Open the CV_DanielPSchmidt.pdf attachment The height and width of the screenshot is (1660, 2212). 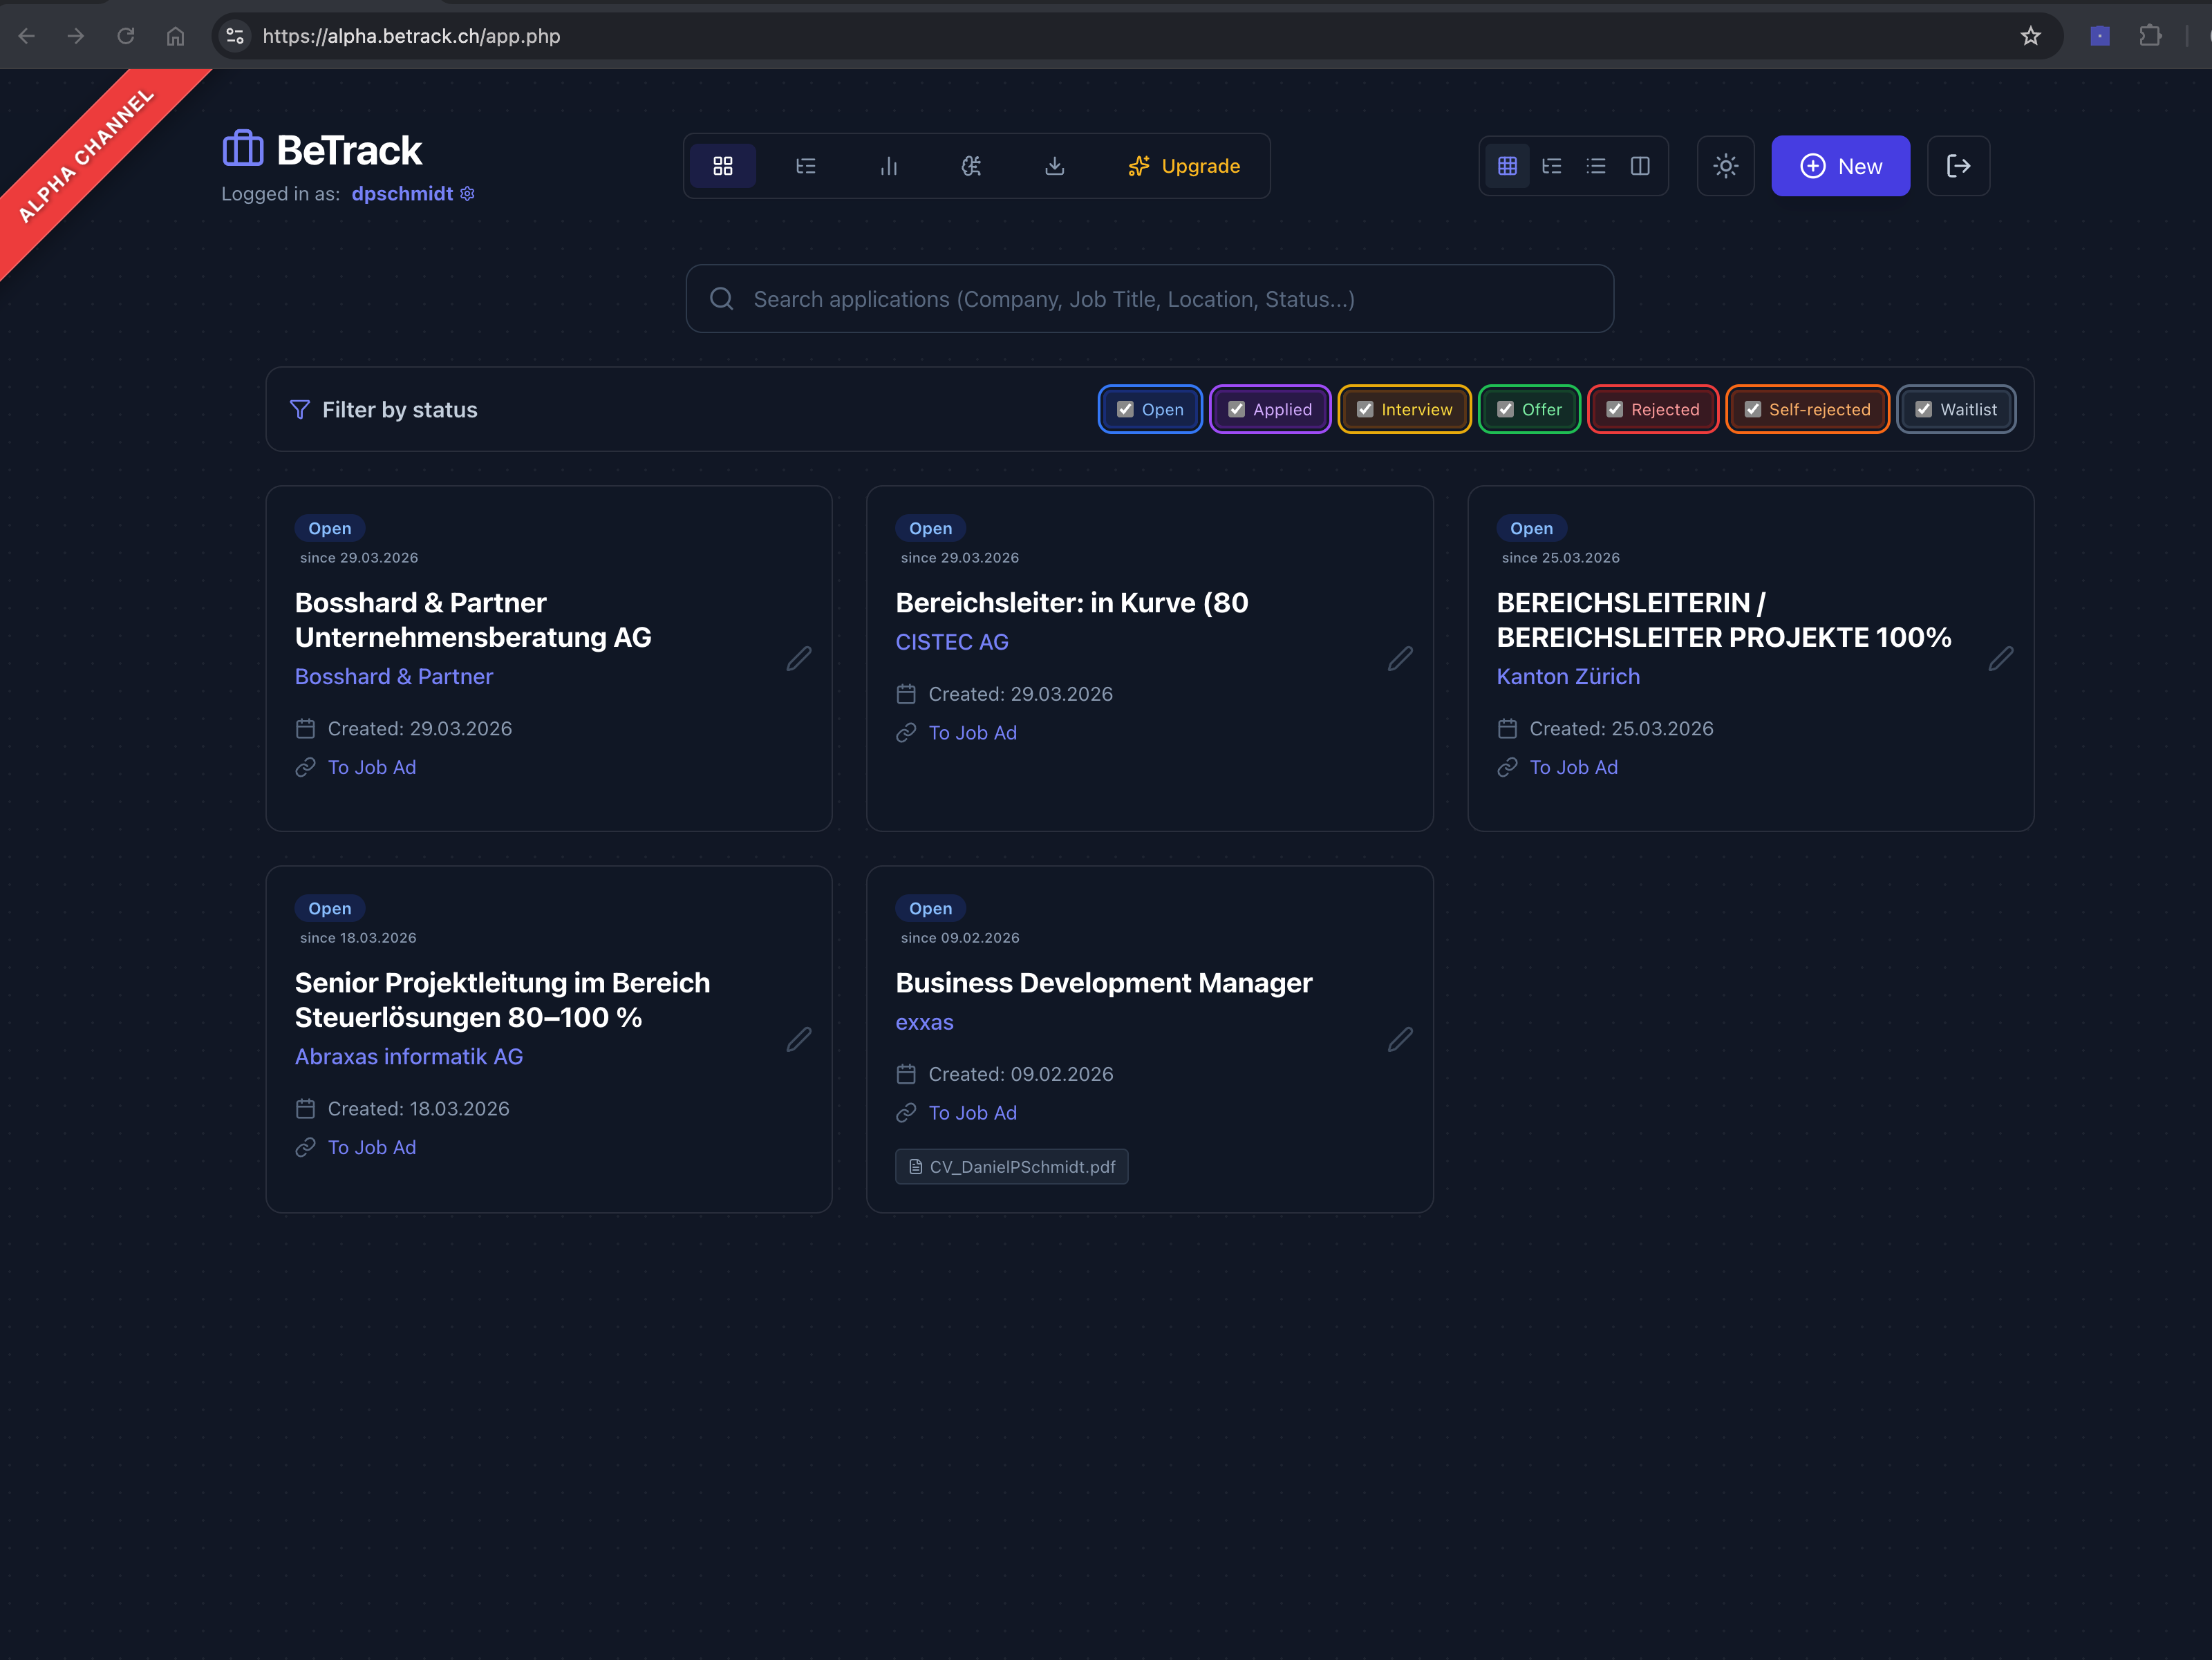[1011, 1166]
